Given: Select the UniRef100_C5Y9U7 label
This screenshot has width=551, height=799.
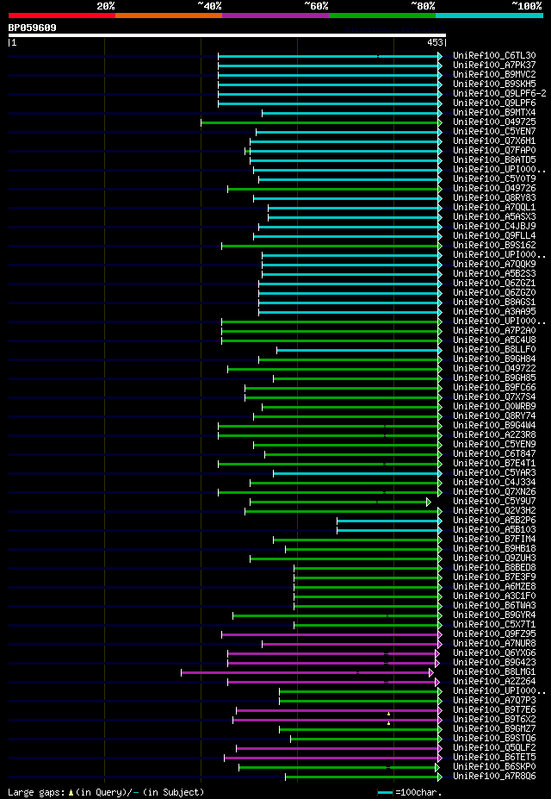Looking at the screenshot, I should 494,502.
